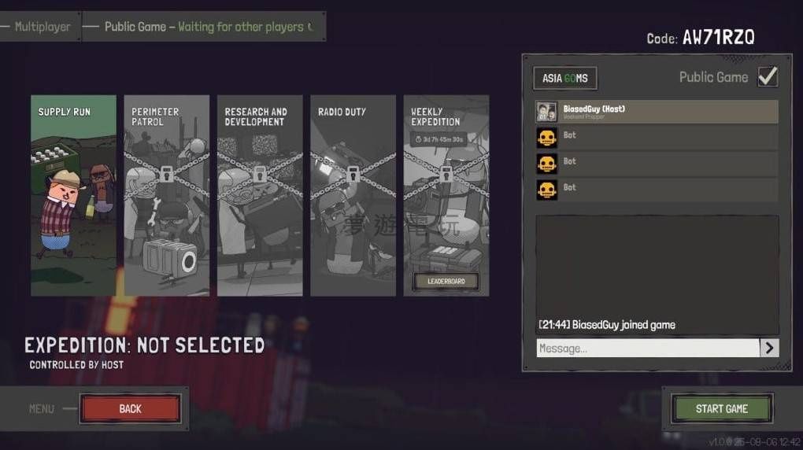Select the first Bot avatar icon
Image resolution: width=803 pixels, height=450 pixels.
tap(546, 138)
